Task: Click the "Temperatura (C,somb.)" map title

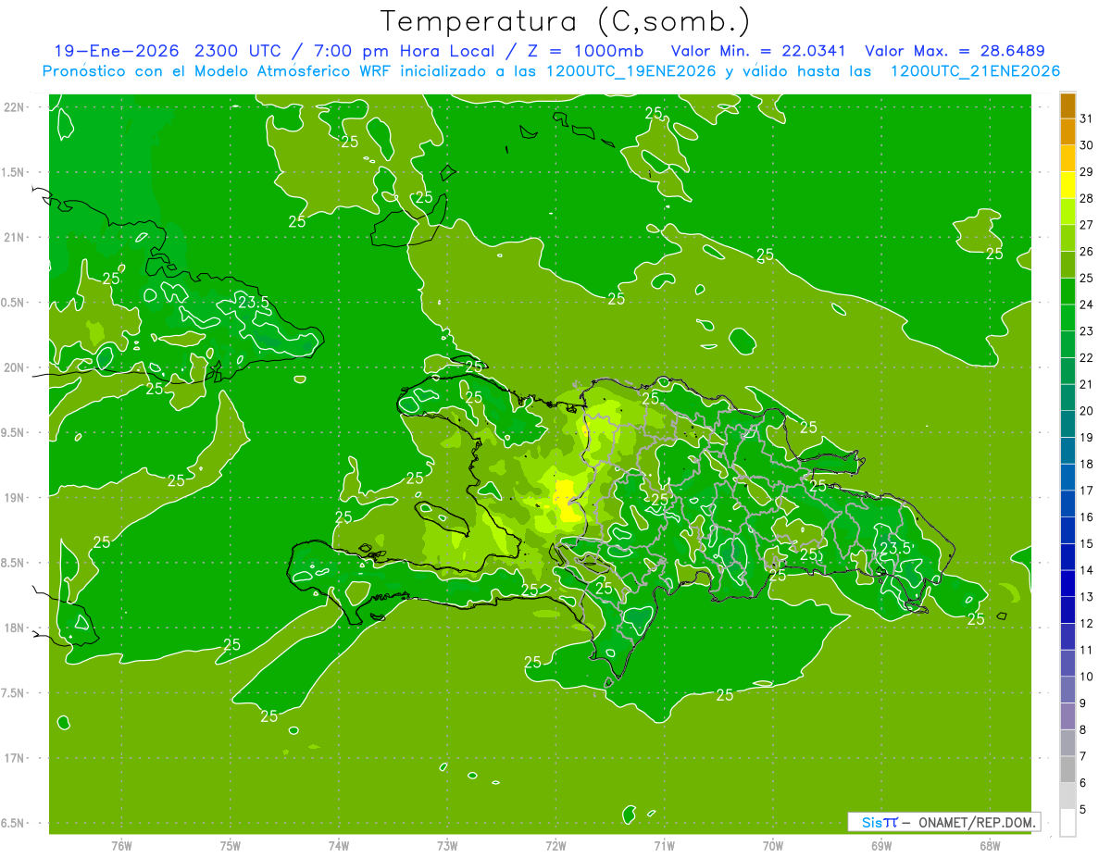Action: (565, 20)
